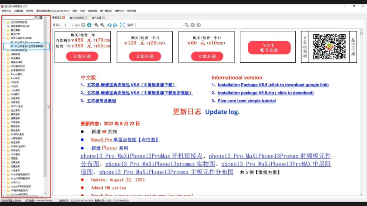Screen dimensions: 367x206
Task: Click the QR code image
Action: click(x=329, y=47)
